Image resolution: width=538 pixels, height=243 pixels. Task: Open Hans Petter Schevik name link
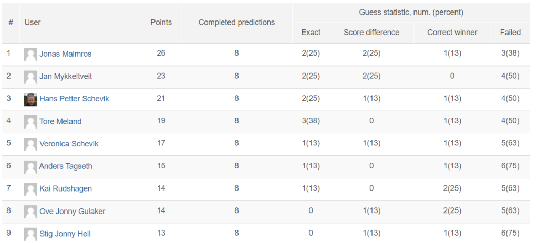pyautogui.click(x=75, y=99)
